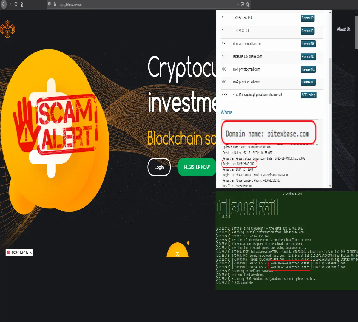Screen dimensions: 358x322
Task: Click Reverse MX for mx2.privateemail.com
Action: pos(308,82)
